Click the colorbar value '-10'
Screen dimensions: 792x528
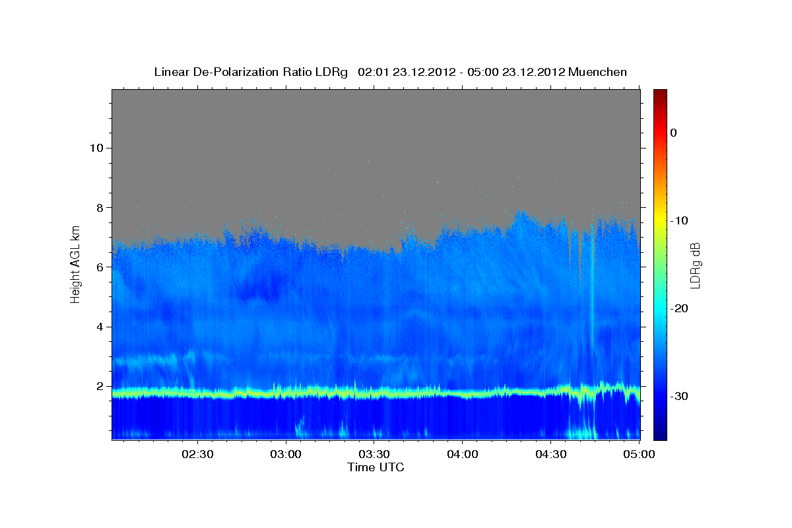tap(678, 220)
